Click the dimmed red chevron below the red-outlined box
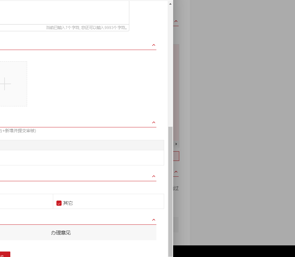Viewport: 295px width, 257px height. tap(176, 172)
